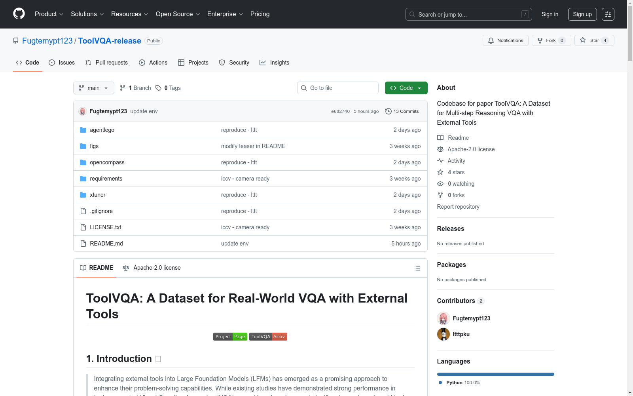
Task: Open the global navigation options icon
Action: [608, 14]
